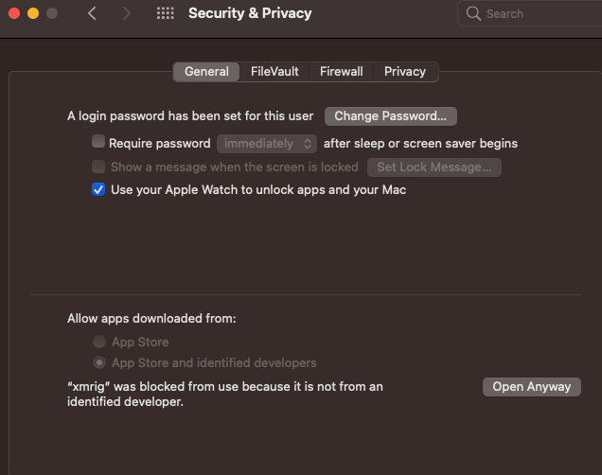602x475 pixels.
Task: Select the App Store radio button
Action: (99, 342)
